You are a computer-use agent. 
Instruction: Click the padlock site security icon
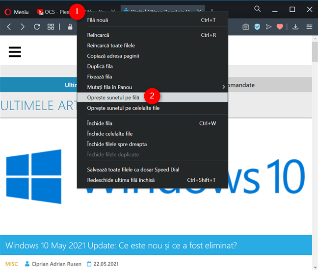pyautogui.click(x=70, y=27)
